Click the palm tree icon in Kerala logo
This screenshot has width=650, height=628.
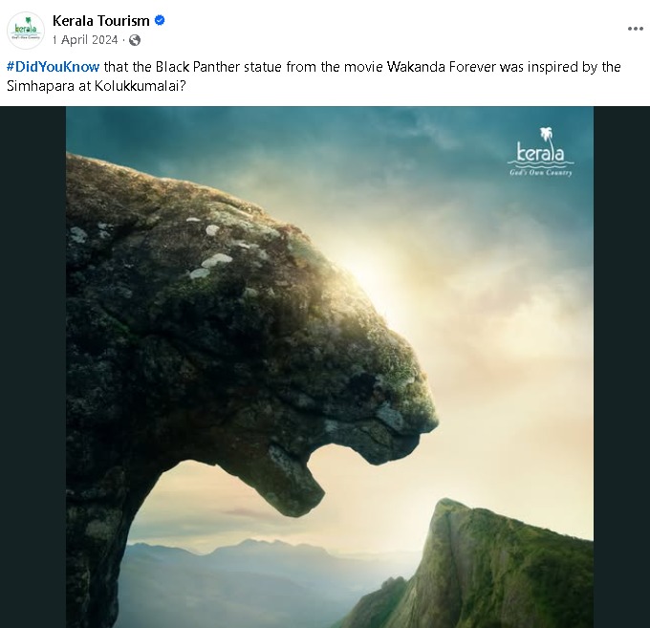546,135
